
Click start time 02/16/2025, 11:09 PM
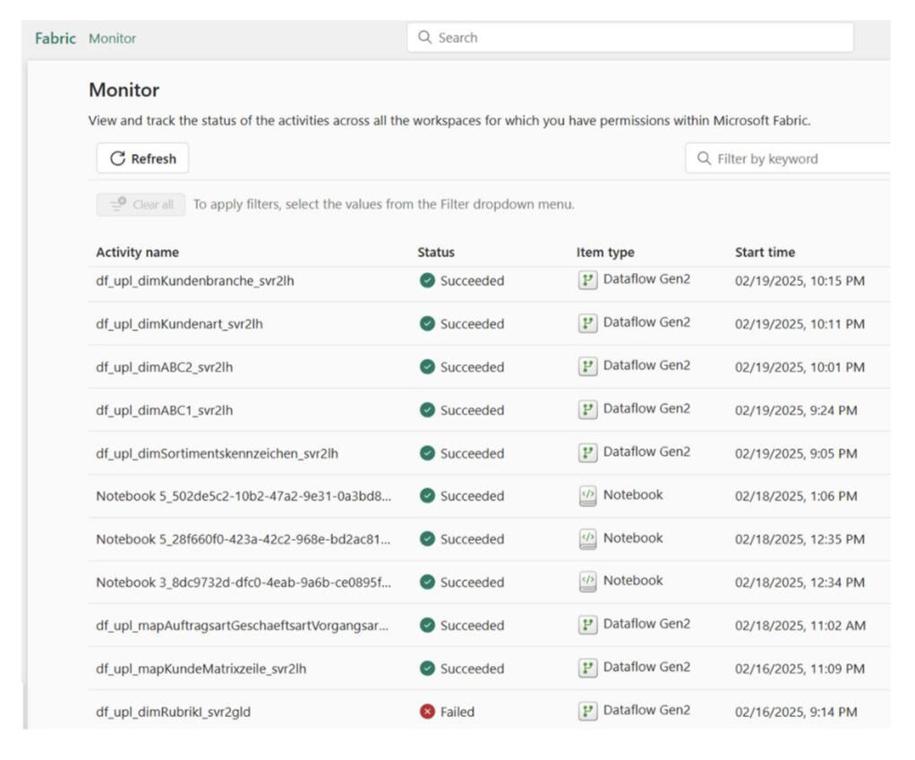point(800,669)
